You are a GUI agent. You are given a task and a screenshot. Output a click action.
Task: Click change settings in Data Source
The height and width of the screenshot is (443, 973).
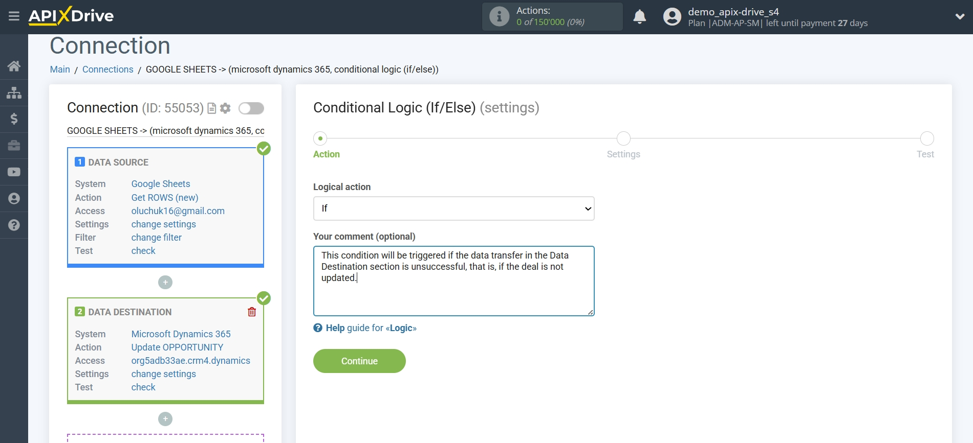[x=163, y=224]
